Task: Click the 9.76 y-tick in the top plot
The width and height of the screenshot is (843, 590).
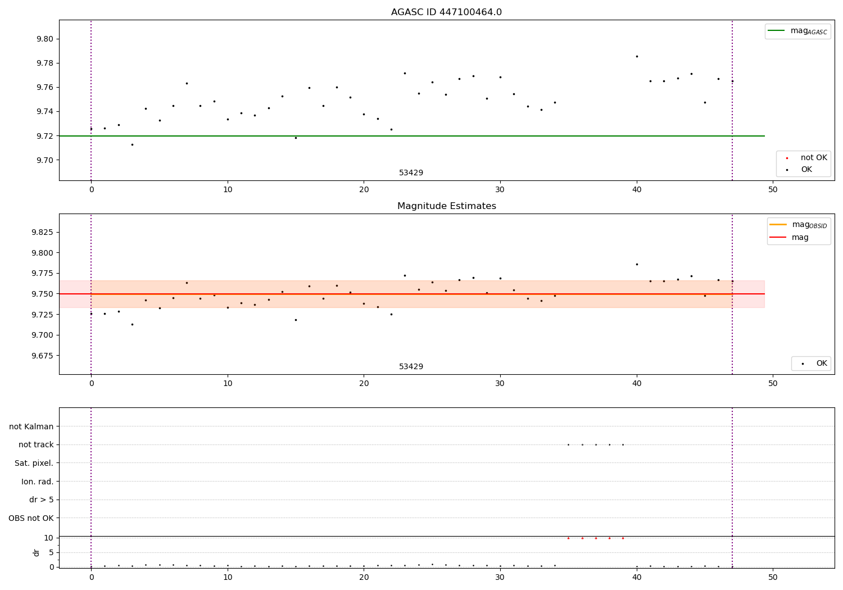Action: click(45, 88)
